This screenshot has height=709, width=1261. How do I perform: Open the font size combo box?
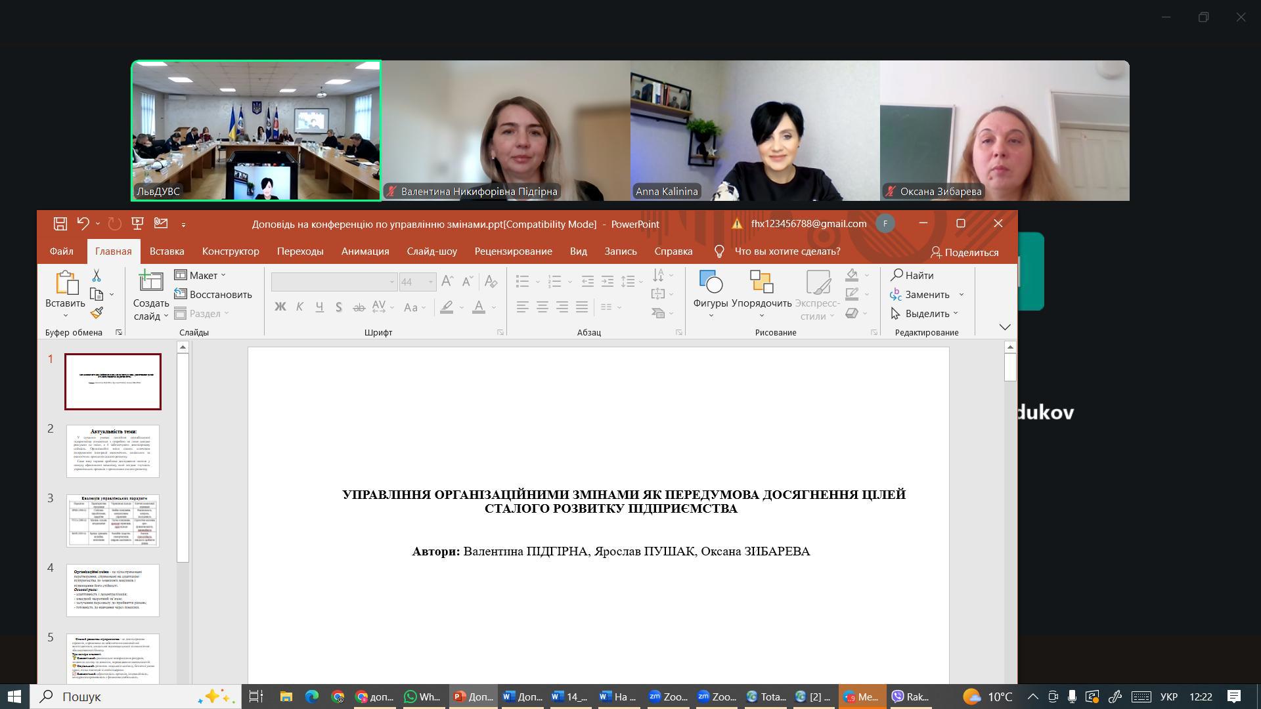tap(418, 282)
